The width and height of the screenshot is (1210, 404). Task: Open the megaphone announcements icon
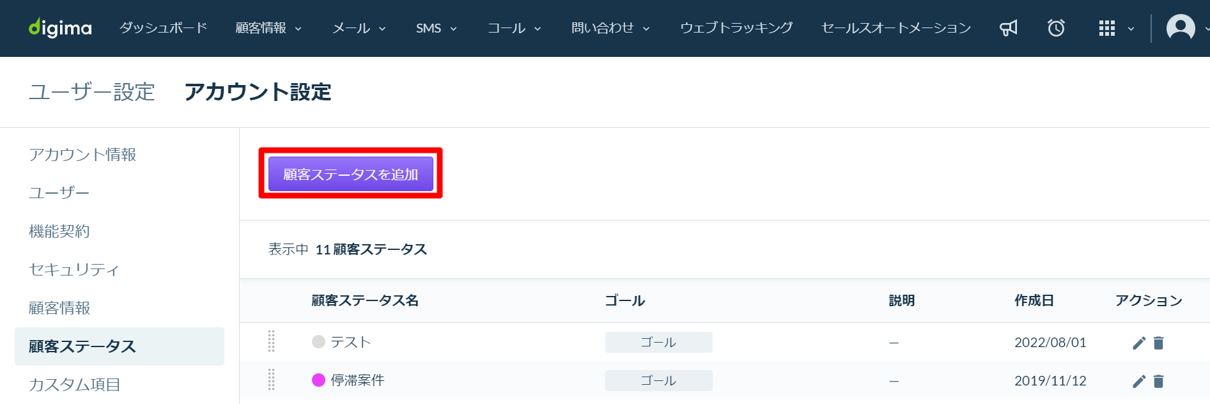tap(1009, 28)
